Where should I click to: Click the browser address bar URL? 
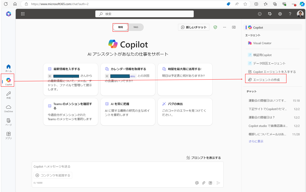(x=60, y=4)
